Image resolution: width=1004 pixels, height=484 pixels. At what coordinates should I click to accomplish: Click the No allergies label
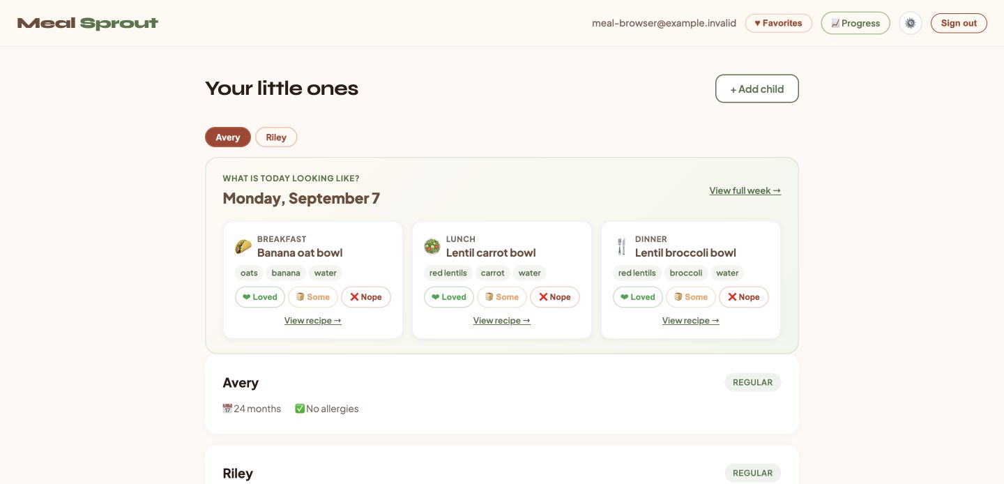click(x=333, y=409)
